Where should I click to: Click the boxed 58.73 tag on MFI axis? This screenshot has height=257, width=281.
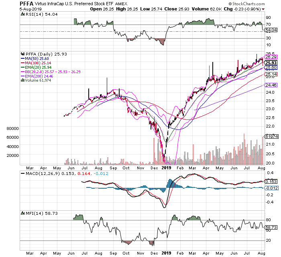(271, 228)
